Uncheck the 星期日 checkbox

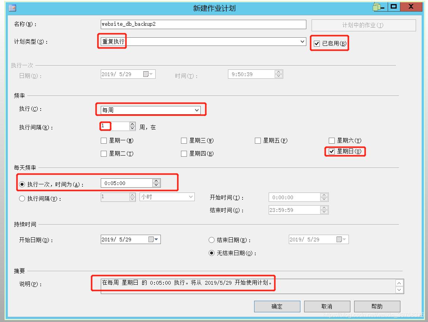[332, 151]
